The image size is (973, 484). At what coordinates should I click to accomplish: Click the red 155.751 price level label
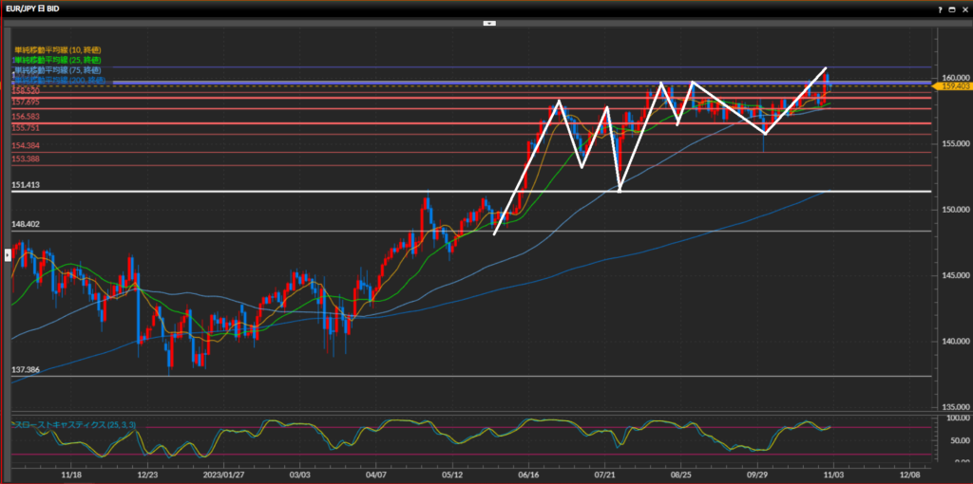click(x=25, y=127)
